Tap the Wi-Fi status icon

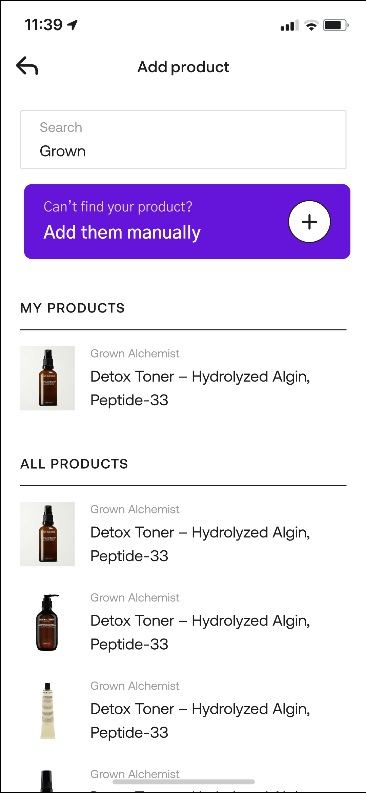click(311, 25)
